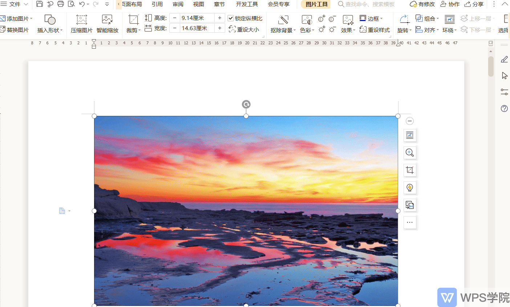Image resolution: width=510 pixels, height=307 pixels.
Task: Click the lightbulb icon beside the picture
Action: (410, 187)
